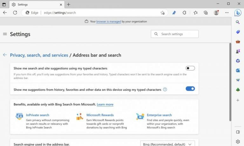This screenshot has width=244, height=146.
Task: Open the sidebar Search icon
Action: click(238, 22)
